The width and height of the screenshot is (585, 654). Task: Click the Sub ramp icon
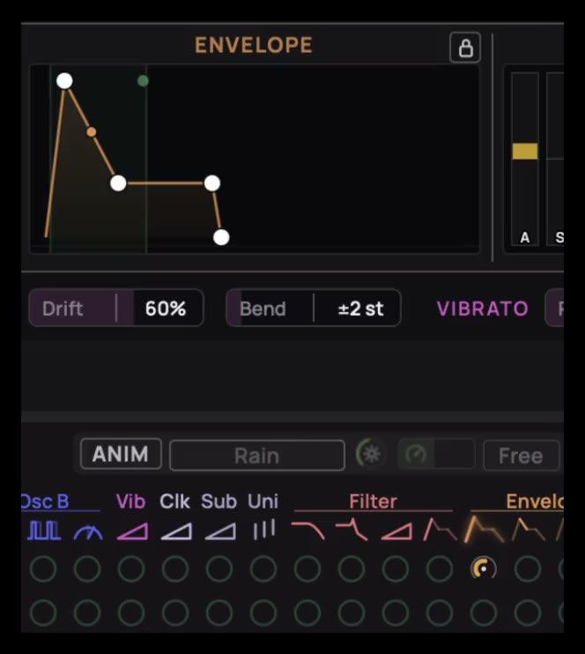coord(221,531)
